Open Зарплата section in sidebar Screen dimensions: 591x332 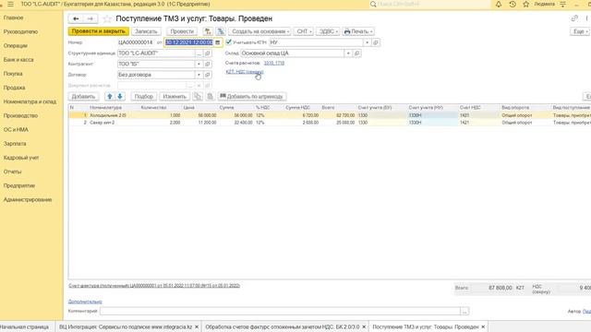(x=15, y=144)
